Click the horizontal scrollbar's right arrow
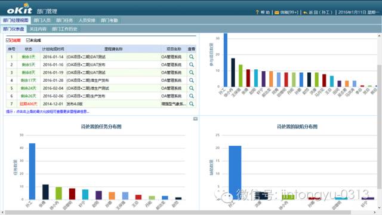This screenshot has height=215, width=382. [375, 213]
